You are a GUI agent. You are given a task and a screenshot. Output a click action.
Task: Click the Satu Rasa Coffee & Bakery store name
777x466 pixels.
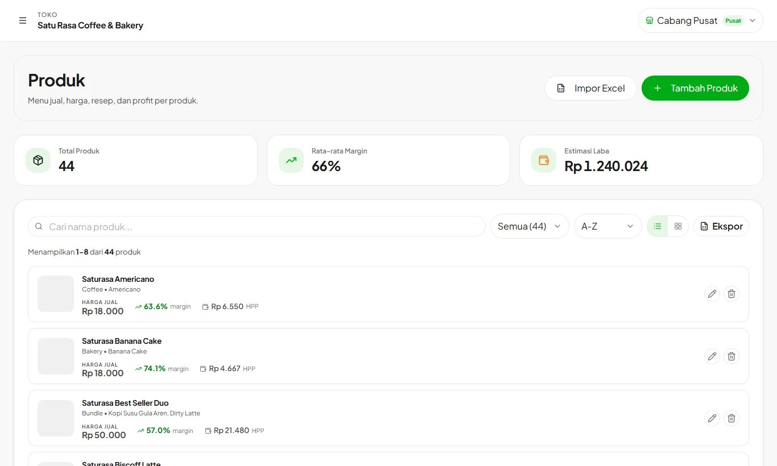pyautogui.click(x=90, y=26)
